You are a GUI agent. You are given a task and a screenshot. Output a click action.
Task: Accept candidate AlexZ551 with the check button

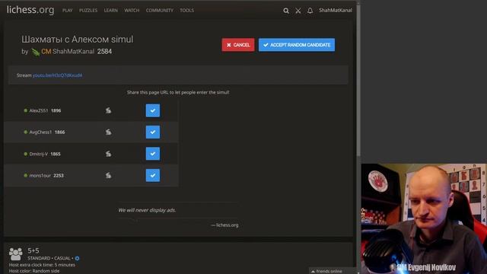click(153, 110)
